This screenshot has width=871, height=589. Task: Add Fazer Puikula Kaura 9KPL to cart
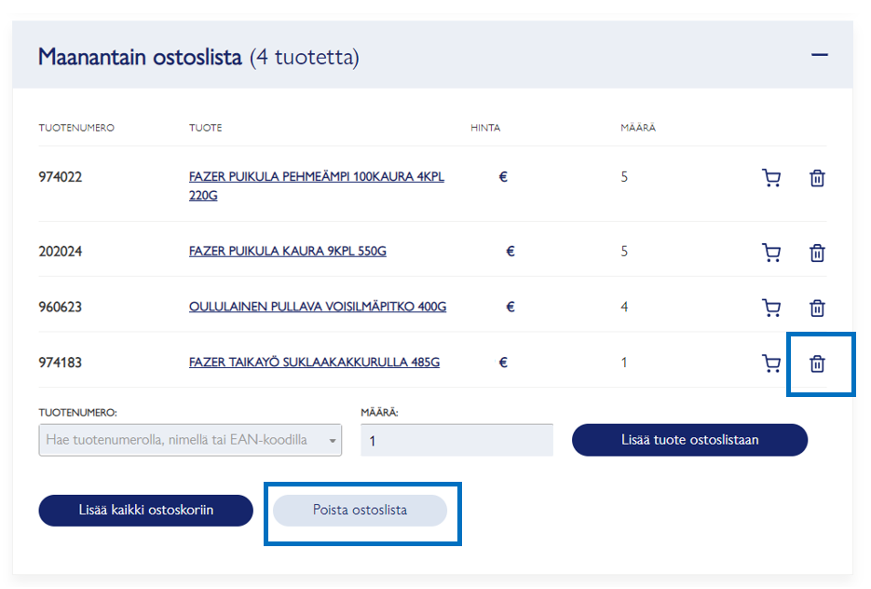coord(771,253)
